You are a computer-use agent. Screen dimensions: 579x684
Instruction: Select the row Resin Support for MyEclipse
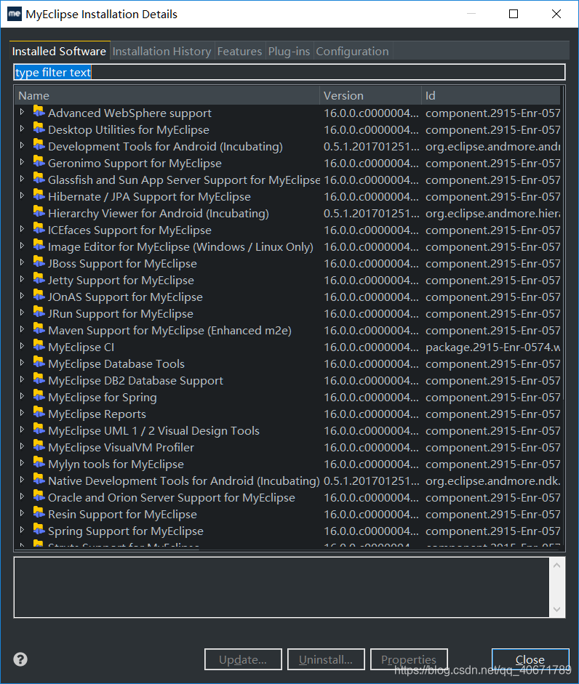pyautogui.click(x=288, y=515)
